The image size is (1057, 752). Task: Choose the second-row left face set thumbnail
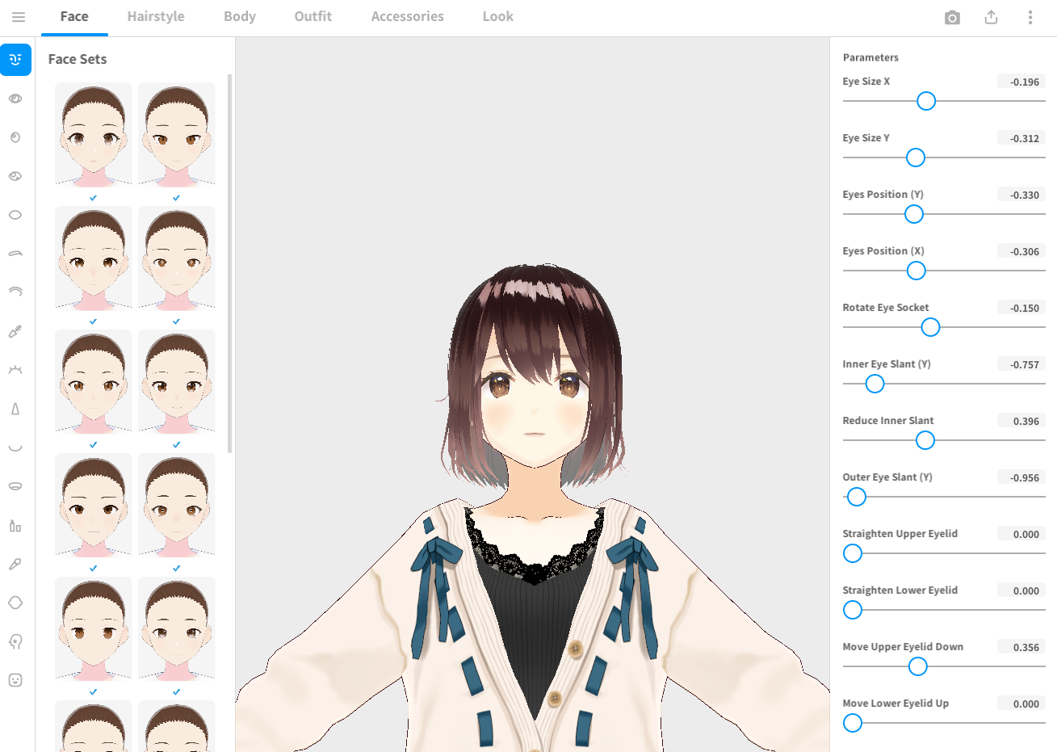pos(94,258)
